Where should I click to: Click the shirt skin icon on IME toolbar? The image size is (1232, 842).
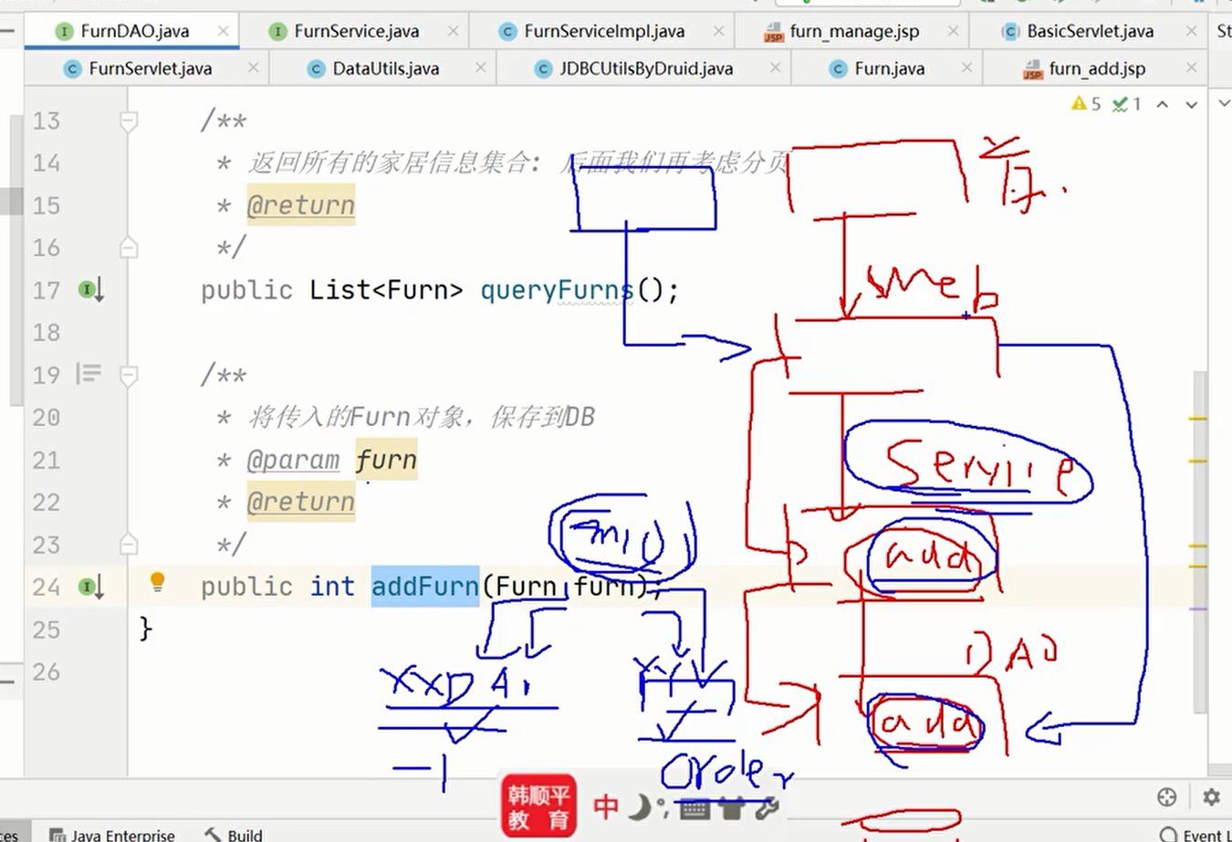click(732, 806)
